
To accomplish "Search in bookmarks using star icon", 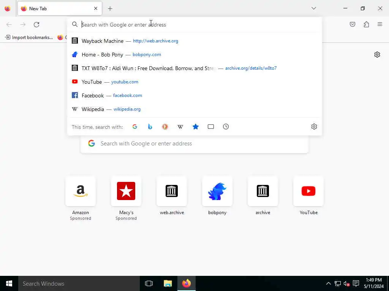I will point(196,127).
